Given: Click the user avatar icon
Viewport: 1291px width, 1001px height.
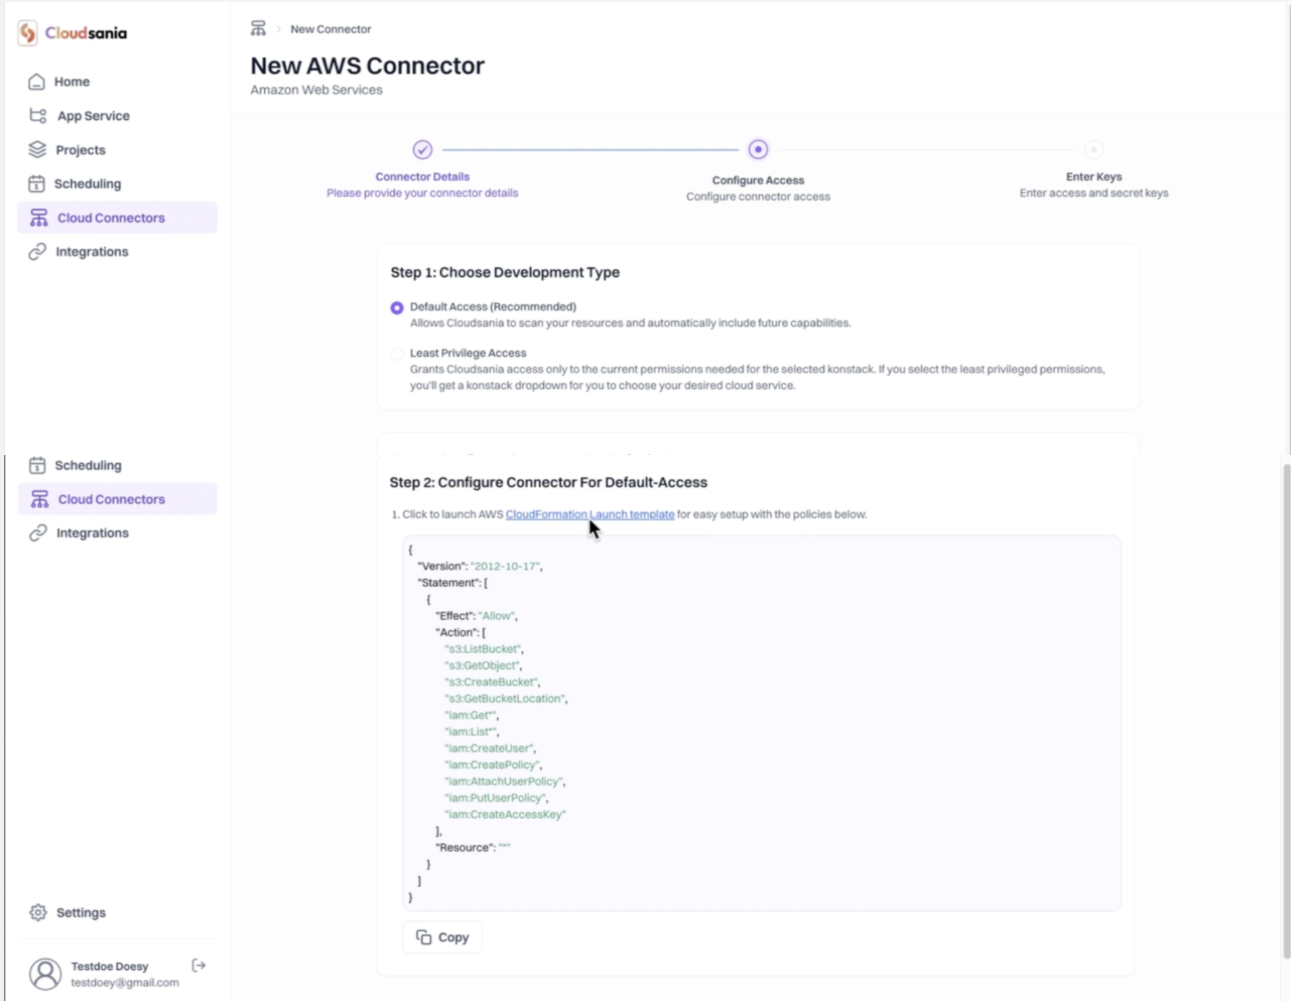Looking at the screenshot, I should coord(45,974).
